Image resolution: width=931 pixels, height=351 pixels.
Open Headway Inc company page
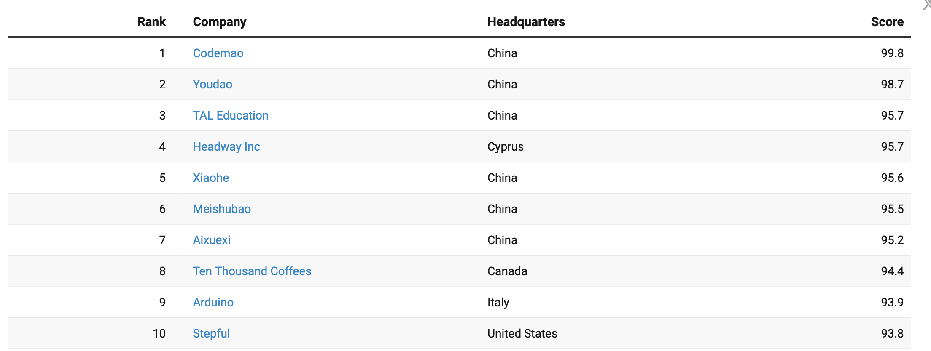(x=226, y=146)
